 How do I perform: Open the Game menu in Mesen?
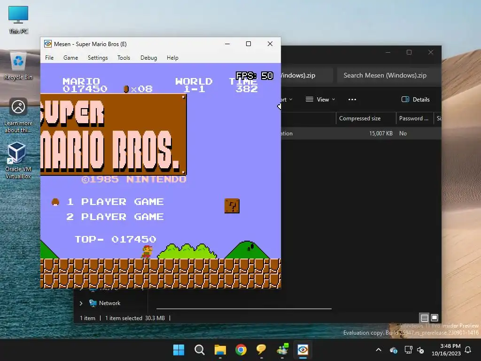[70, 58]
